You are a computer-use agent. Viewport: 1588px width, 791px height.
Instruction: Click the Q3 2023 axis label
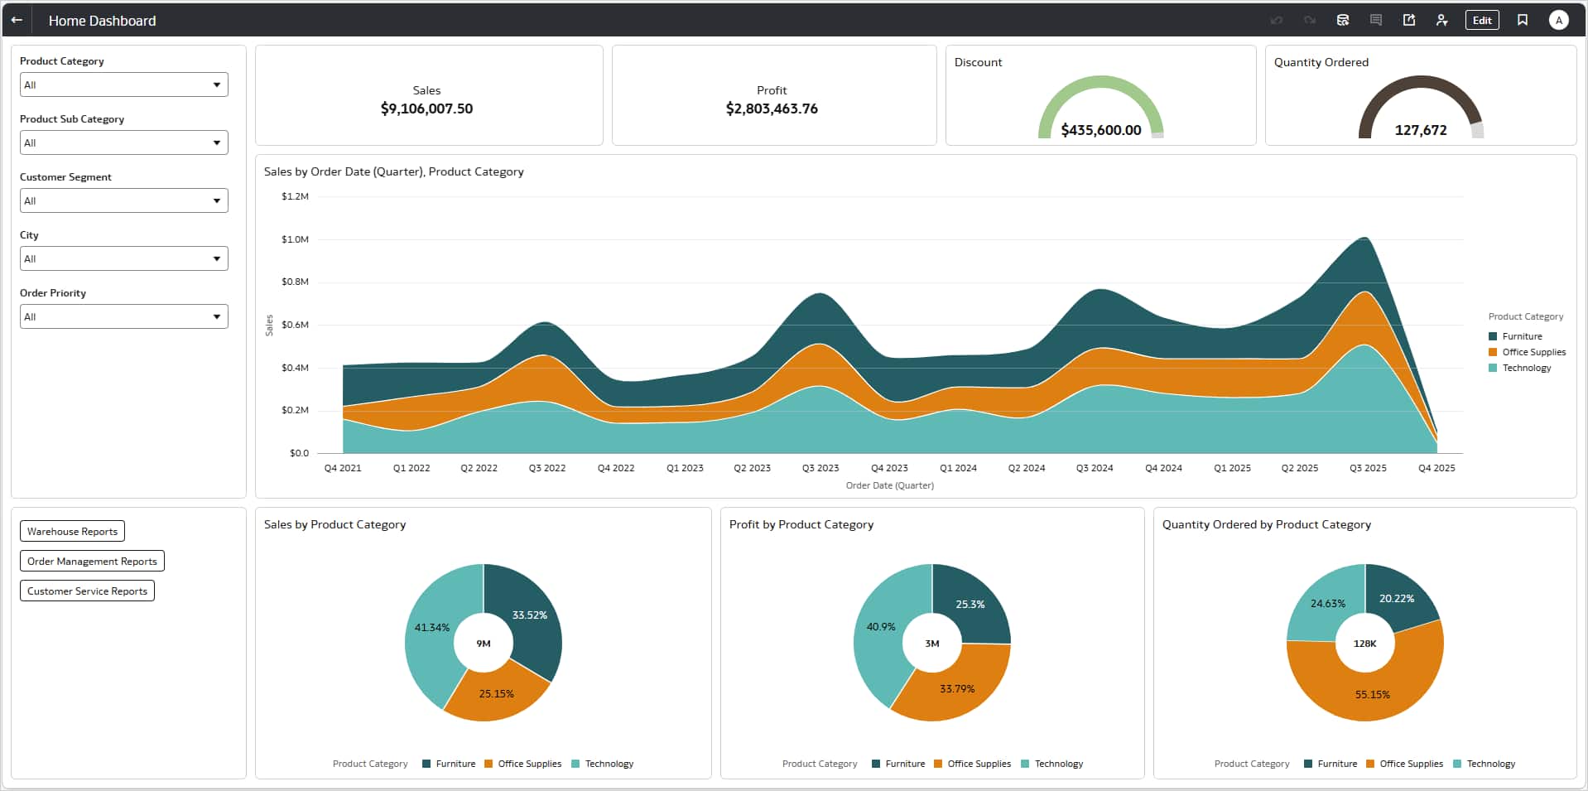pyautogui.click(x=820, y=468)
